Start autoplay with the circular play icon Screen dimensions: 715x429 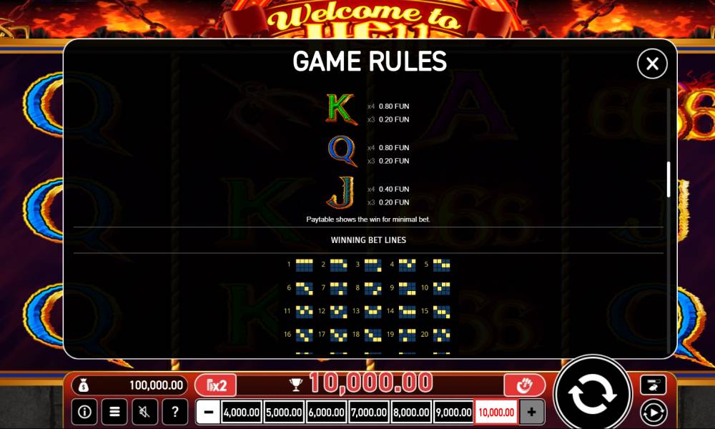coord(653,412)
